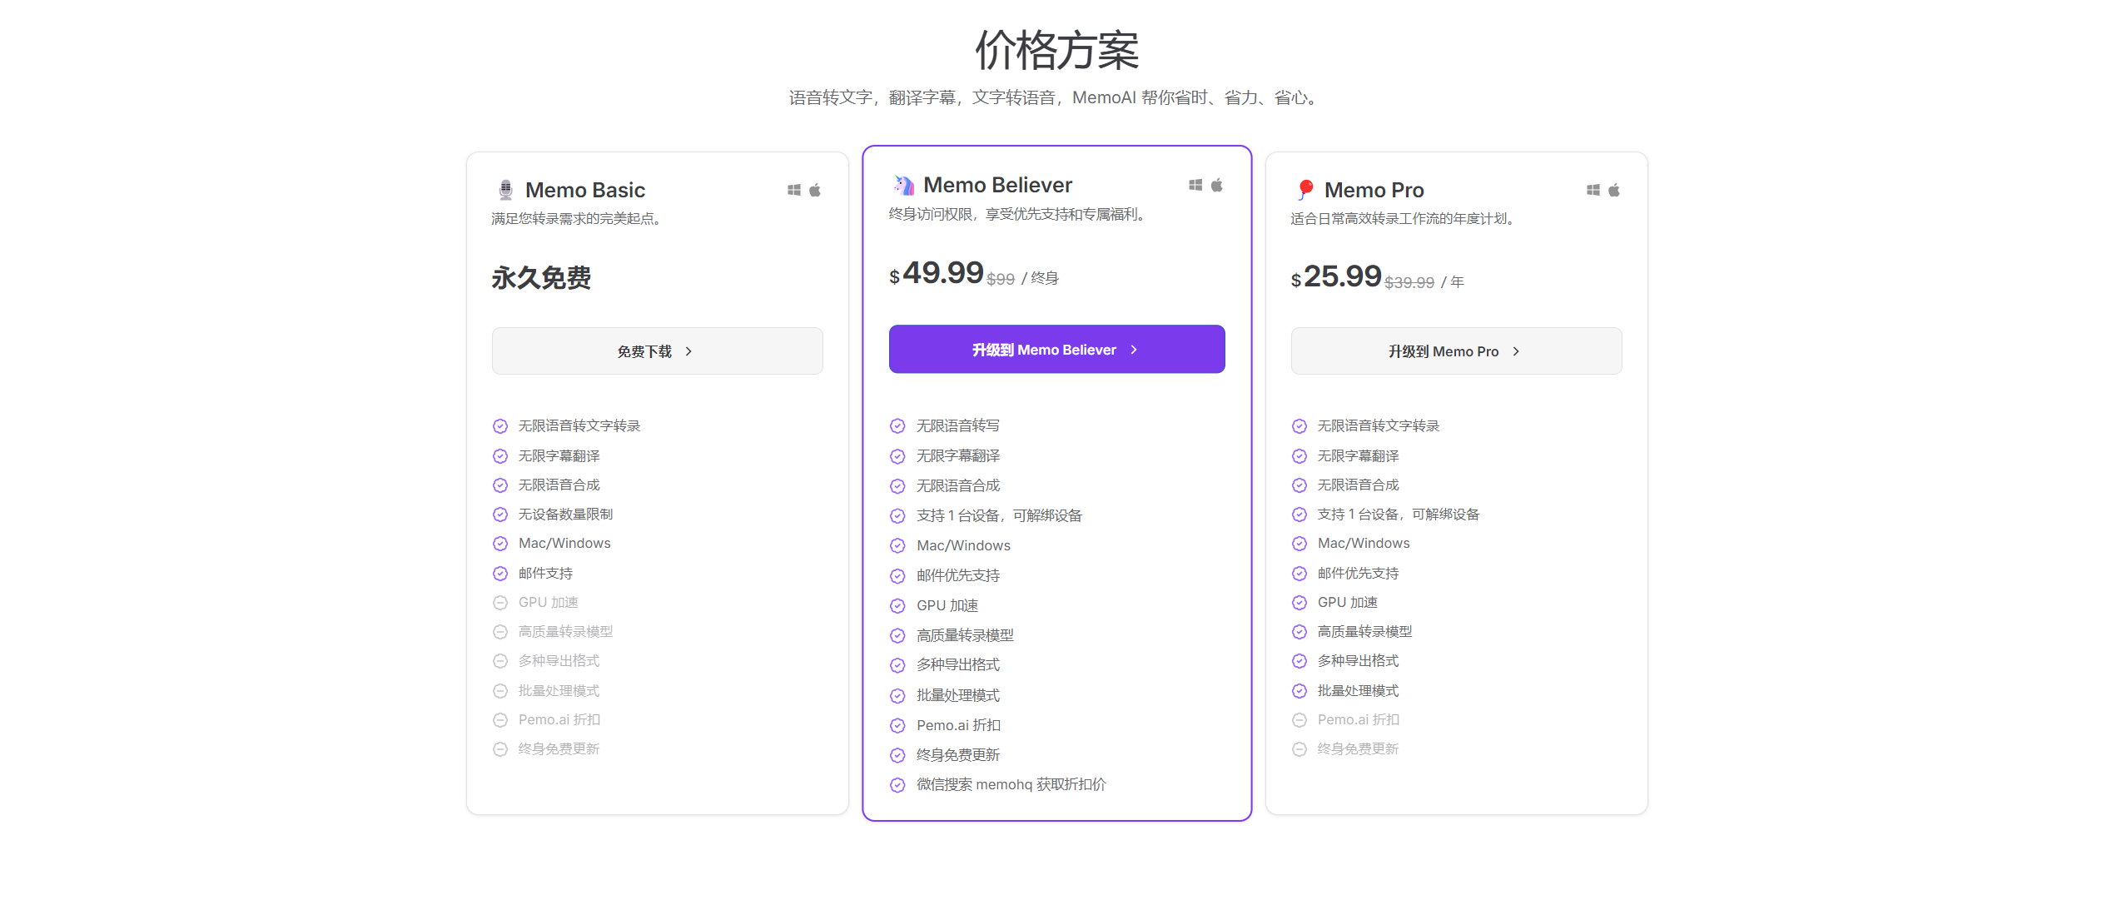Screen dimensions: 2112x900
Task: Click the checkmark beside GPU 加速 on Memo Pro
Action: click(x=1300, y=602)
